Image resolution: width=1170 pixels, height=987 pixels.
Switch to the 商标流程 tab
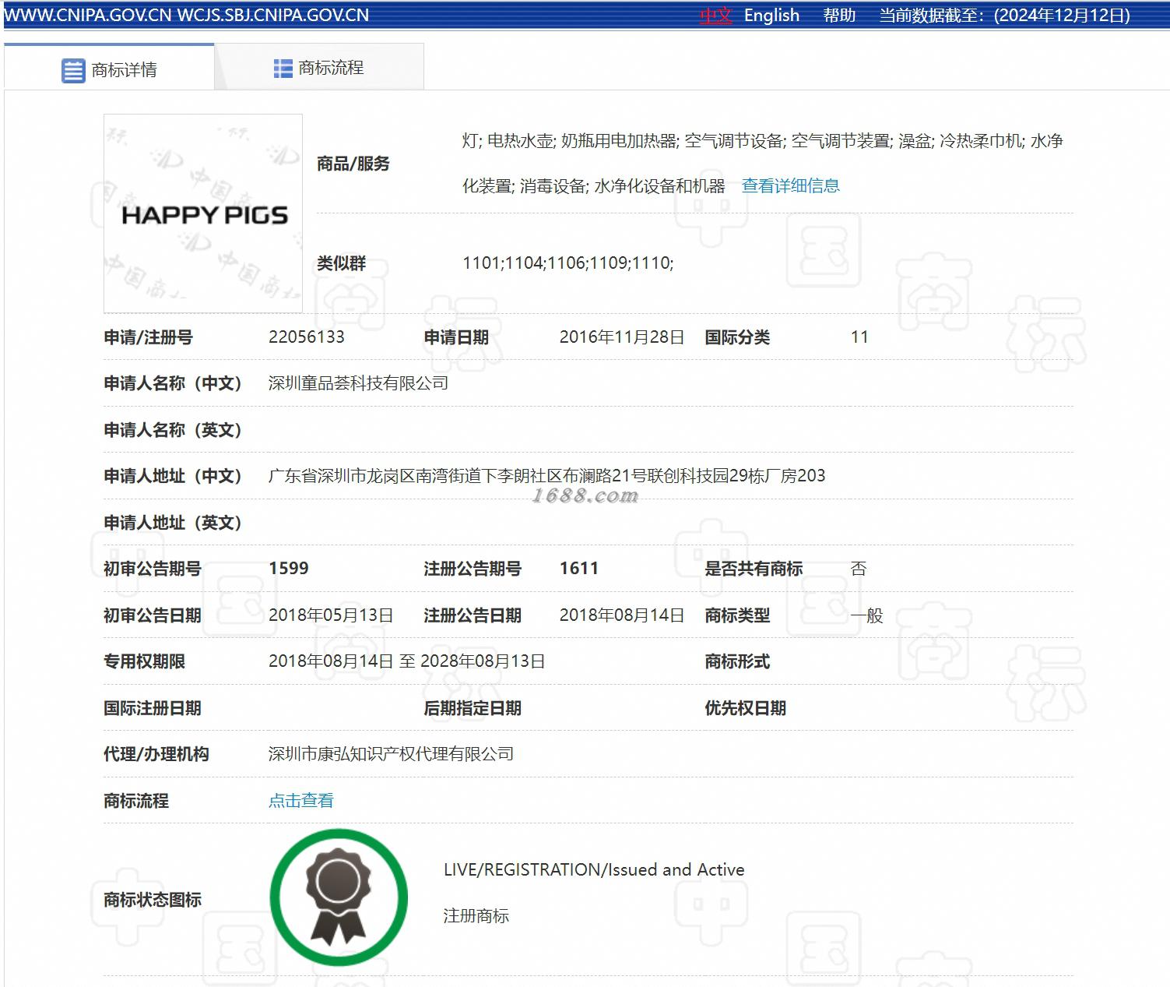(319, 68)
